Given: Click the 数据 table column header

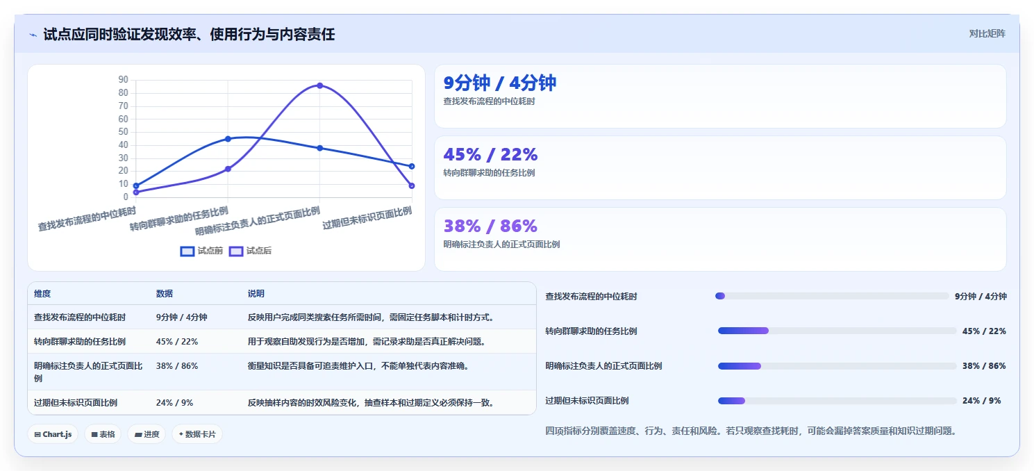Looking at the screenshot, I should [165, 294].
